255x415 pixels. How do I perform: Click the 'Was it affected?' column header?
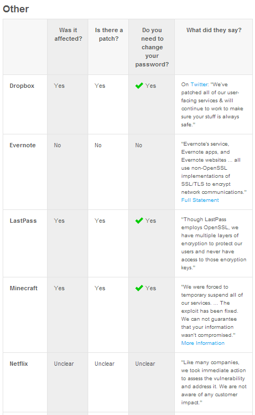click(x=68, y=34)
